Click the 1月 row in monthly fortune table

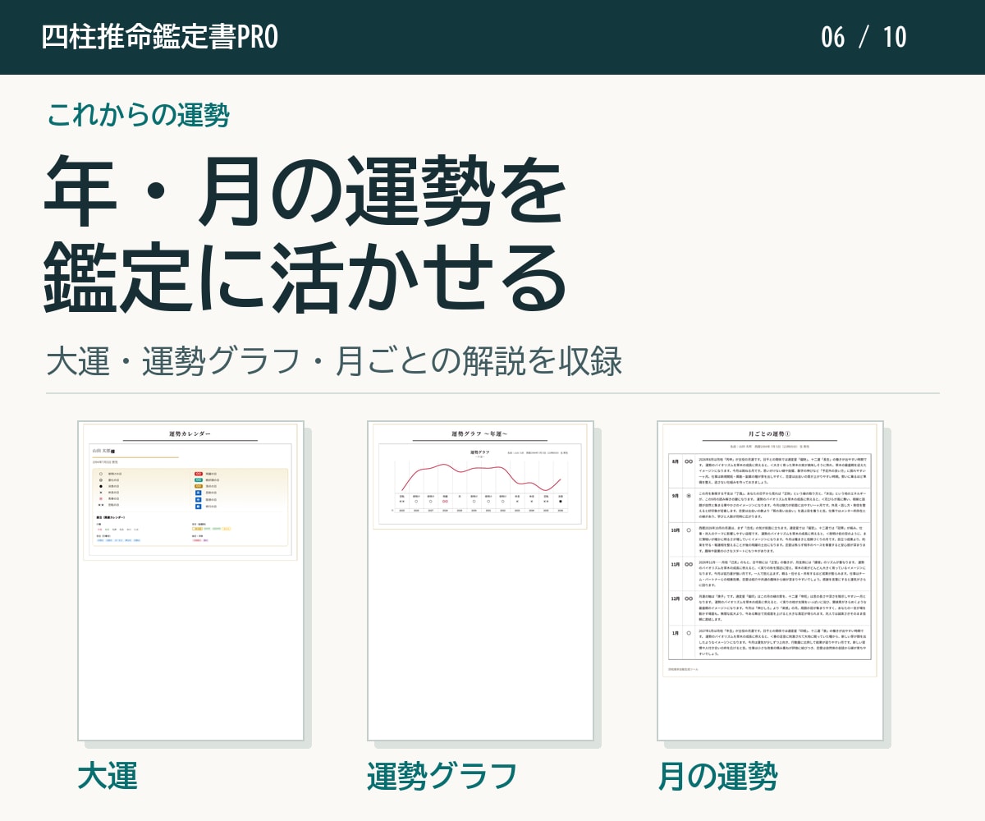pyautogui.click(x=770, y=641)
